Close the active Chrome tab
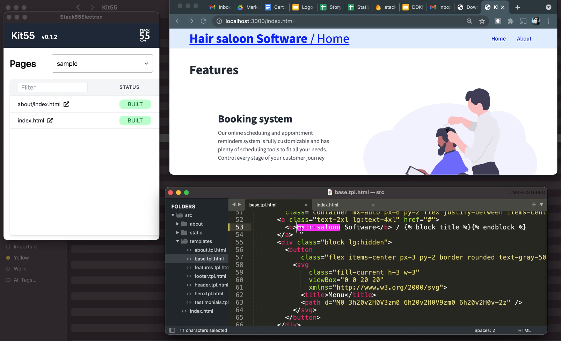 tap(503, 7)
